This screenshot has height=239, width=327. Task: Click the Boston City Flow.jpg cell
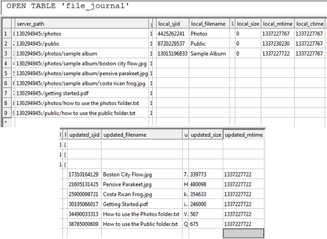(x=142, y=175)
